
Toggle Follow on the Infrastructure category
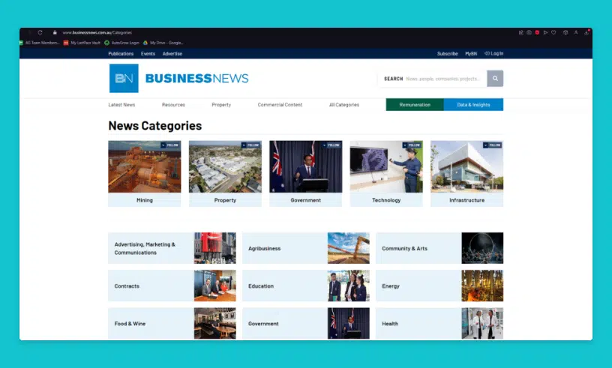click(x=493, y=145)
